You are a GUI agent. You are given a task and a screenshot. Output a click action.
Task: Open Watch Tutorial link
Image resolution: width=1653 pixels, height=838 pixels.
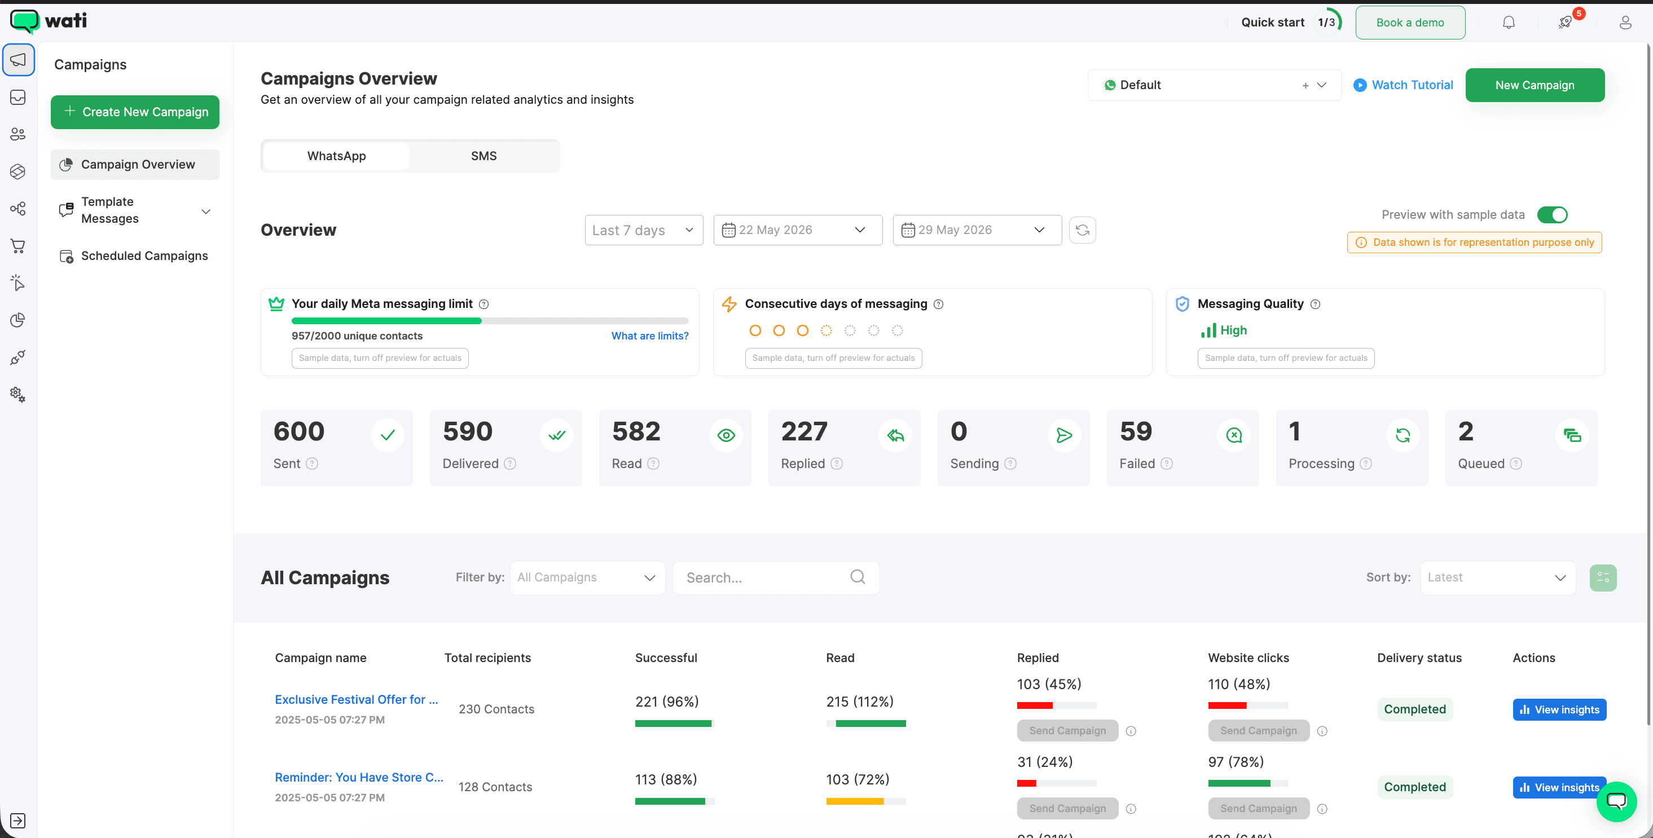(x=1404, y=85)
